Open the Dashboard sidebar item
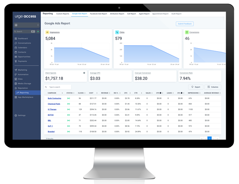 22,39
